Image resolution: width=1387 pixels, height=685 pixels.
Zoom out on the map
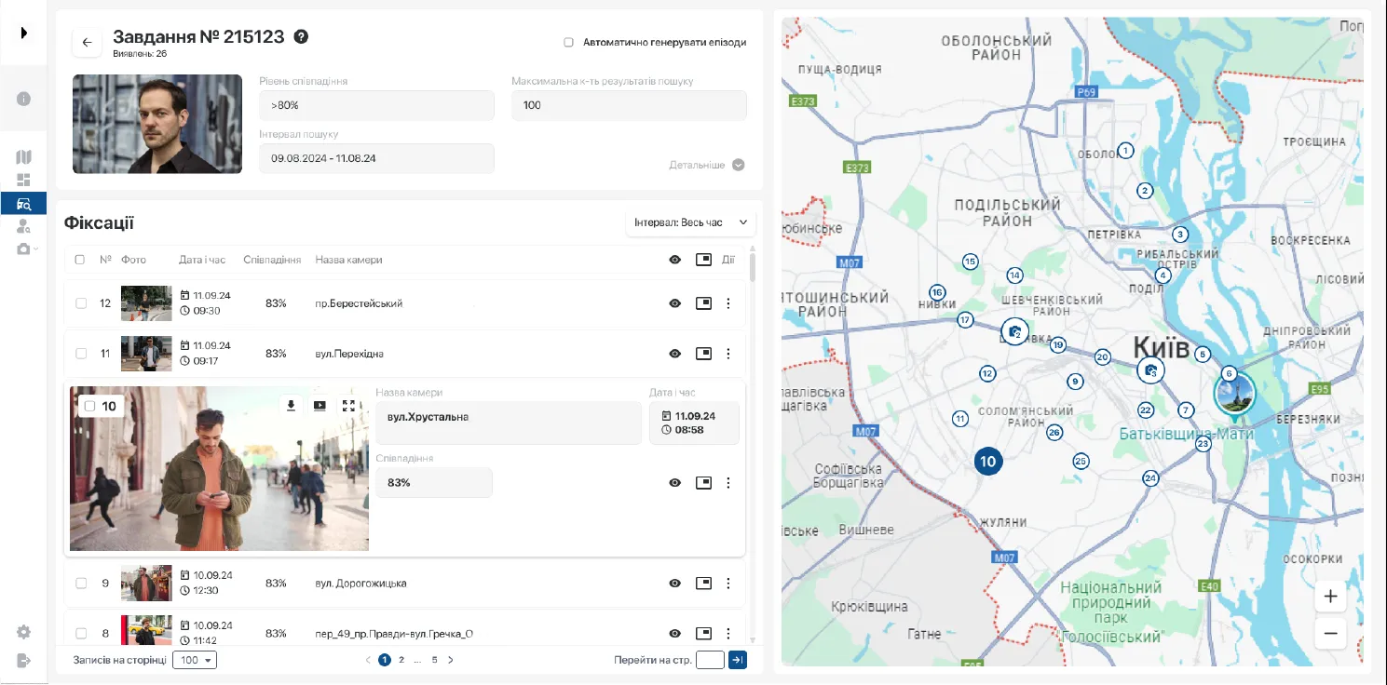tap(1330, 634)
